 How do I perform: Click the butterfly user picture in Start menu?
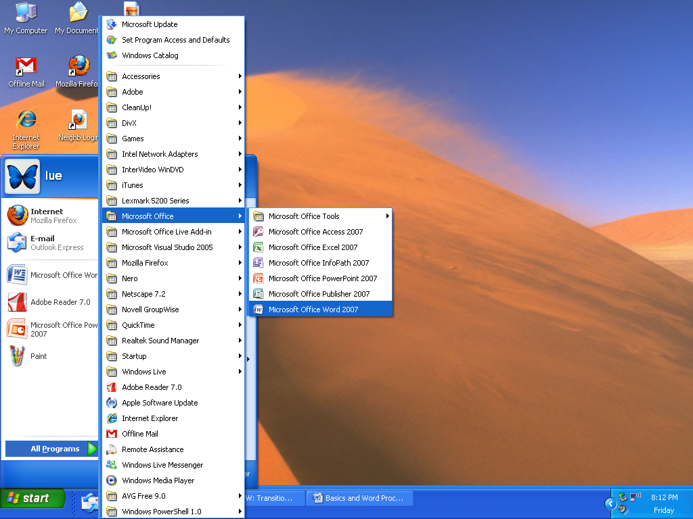click(x=22, y=177)
